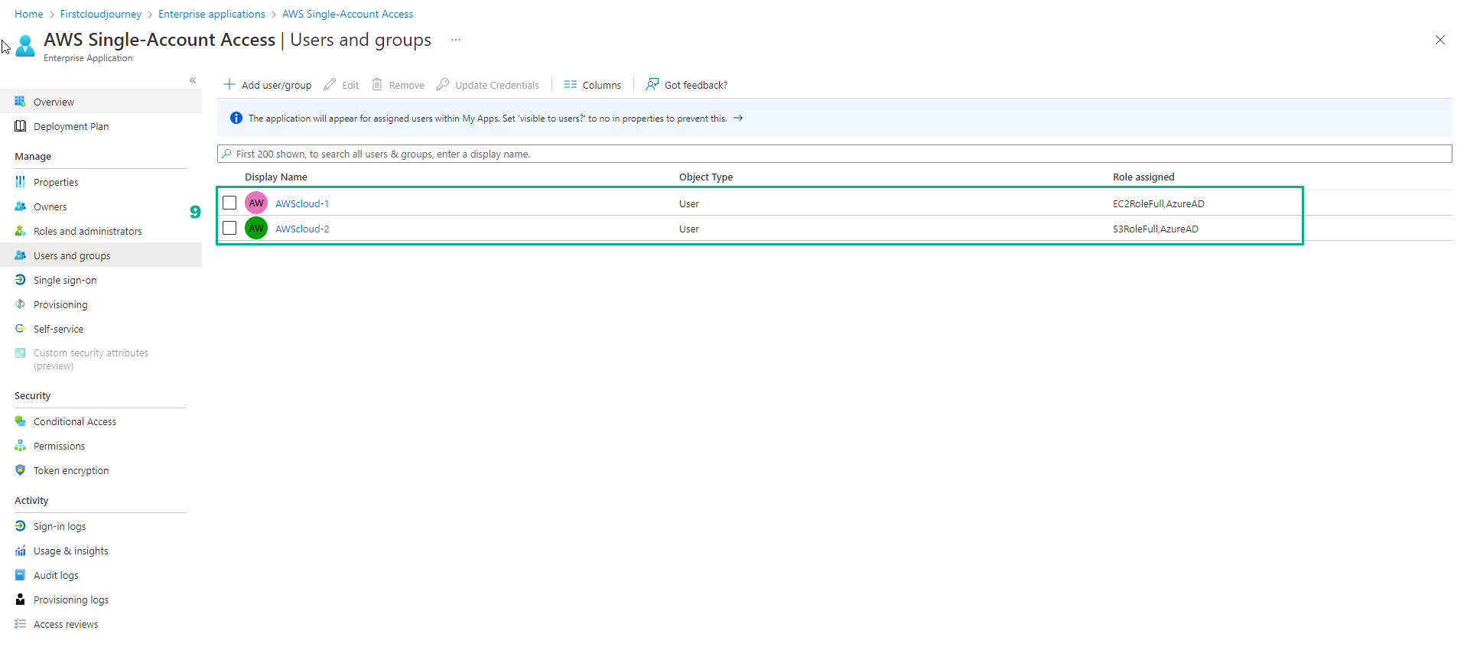Click the Got feedback person icon
The image size is (1467, 666).
click(x=652, y=84)
